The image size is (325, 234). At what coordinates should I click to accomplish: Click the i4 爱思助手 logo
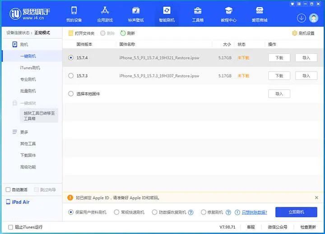(x=30, y=14)
